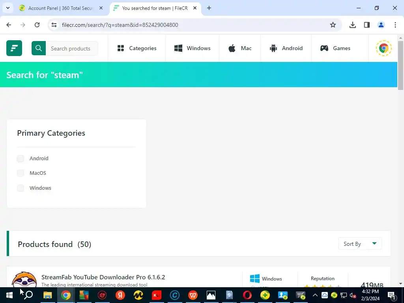Viewport: 404px width, 303px height.
Task: Click the Windows platform label on StreamFab row
Action: coord(272,279)
